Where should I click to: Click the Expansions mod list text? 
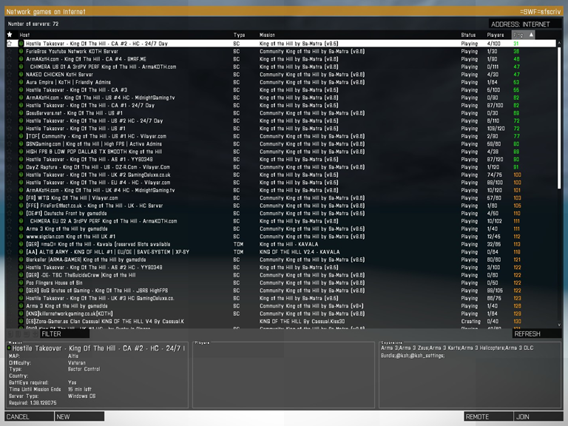click(x=457, y=352)
